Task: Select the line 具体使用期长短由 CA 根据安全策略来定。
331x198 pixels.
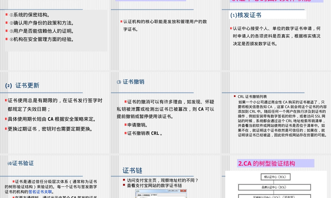Action: (52, 119)
